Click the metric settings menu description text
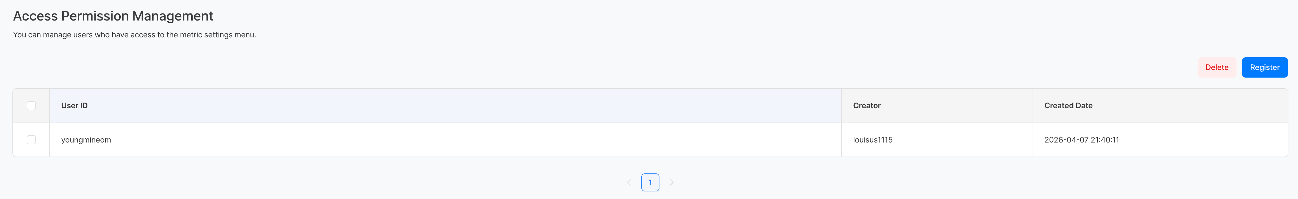 135,35
